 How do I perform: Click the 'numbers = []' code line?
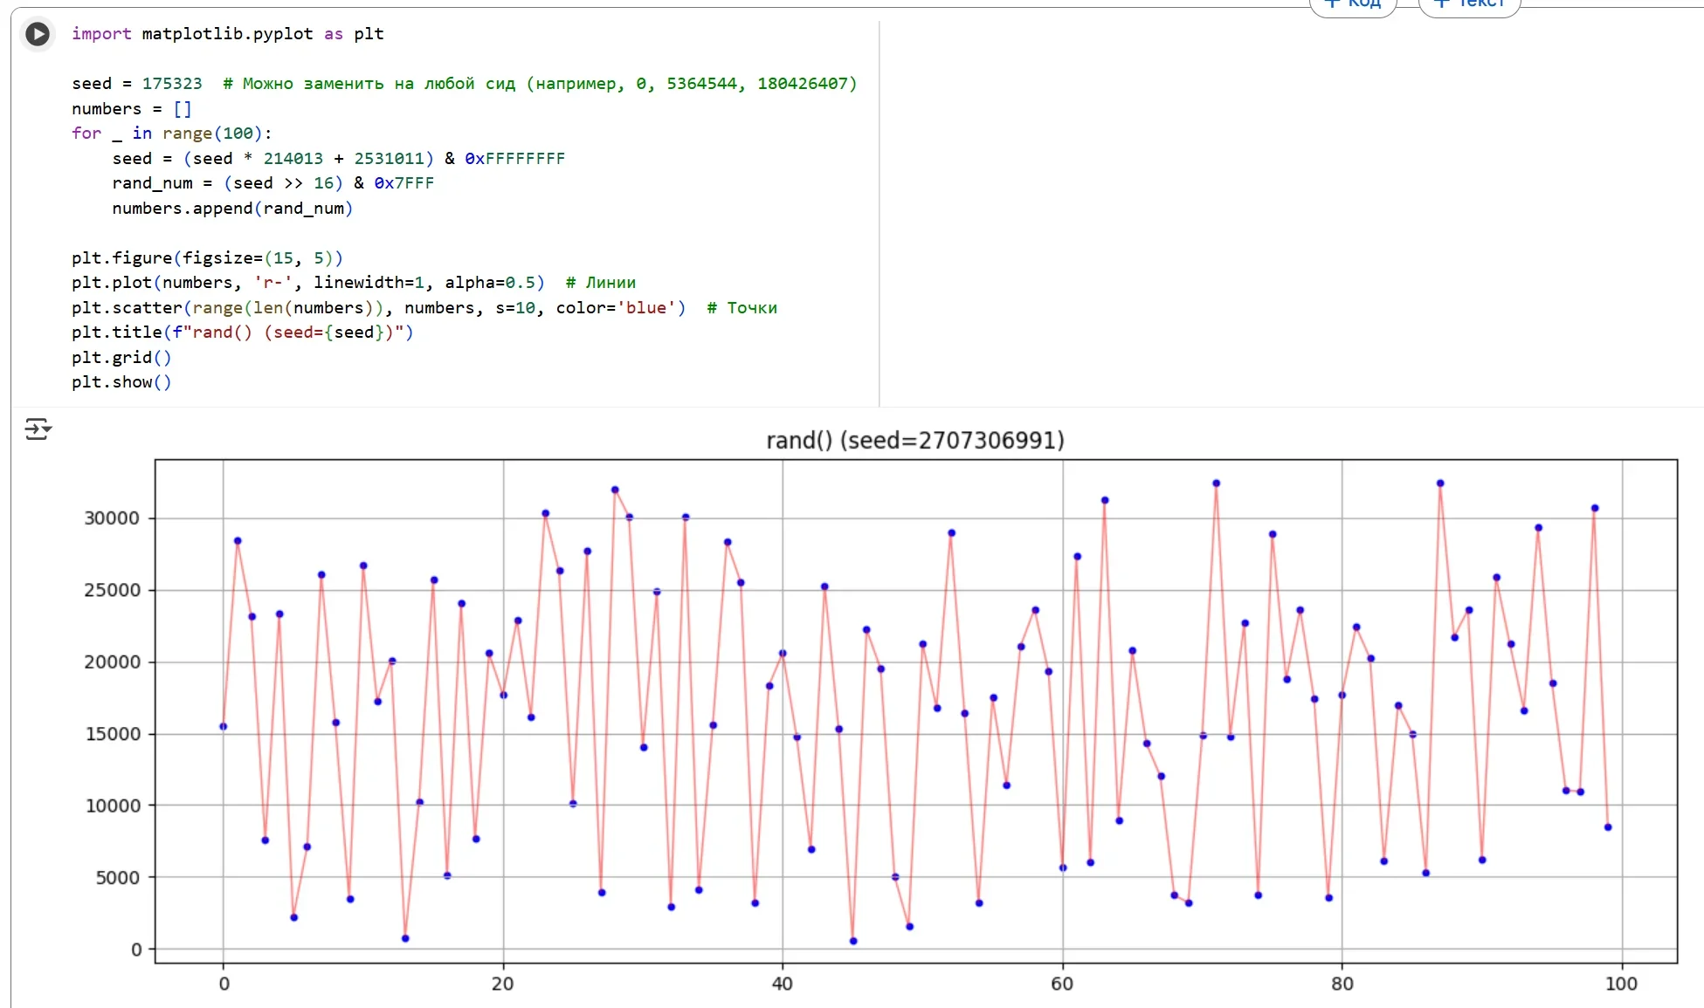[x=132, y=109]
